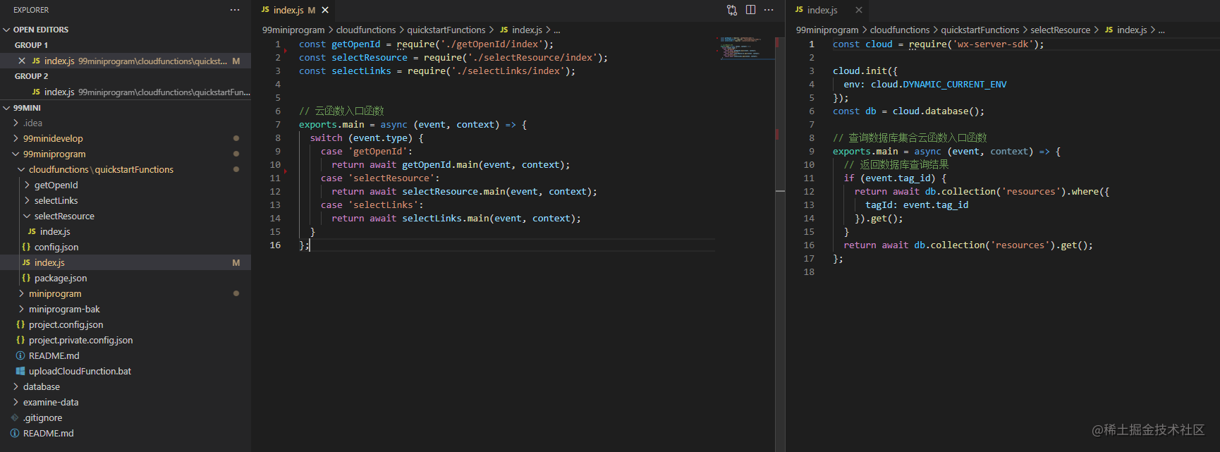Split the editor with split icon
The width and height of the screenshot is (1220, 452).
(x=750, y=10)
